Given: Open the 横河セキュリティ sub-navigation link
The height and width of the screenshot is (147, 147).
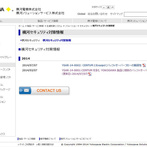Looking at the screenshot, I should 31,40.
